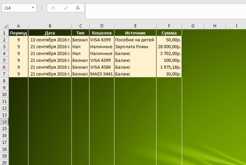Image resolution: width=246 pixels, height=165 pixels.
Task: Select the '1 975,18р.' amount cell
Action: (x=169, y=67)
